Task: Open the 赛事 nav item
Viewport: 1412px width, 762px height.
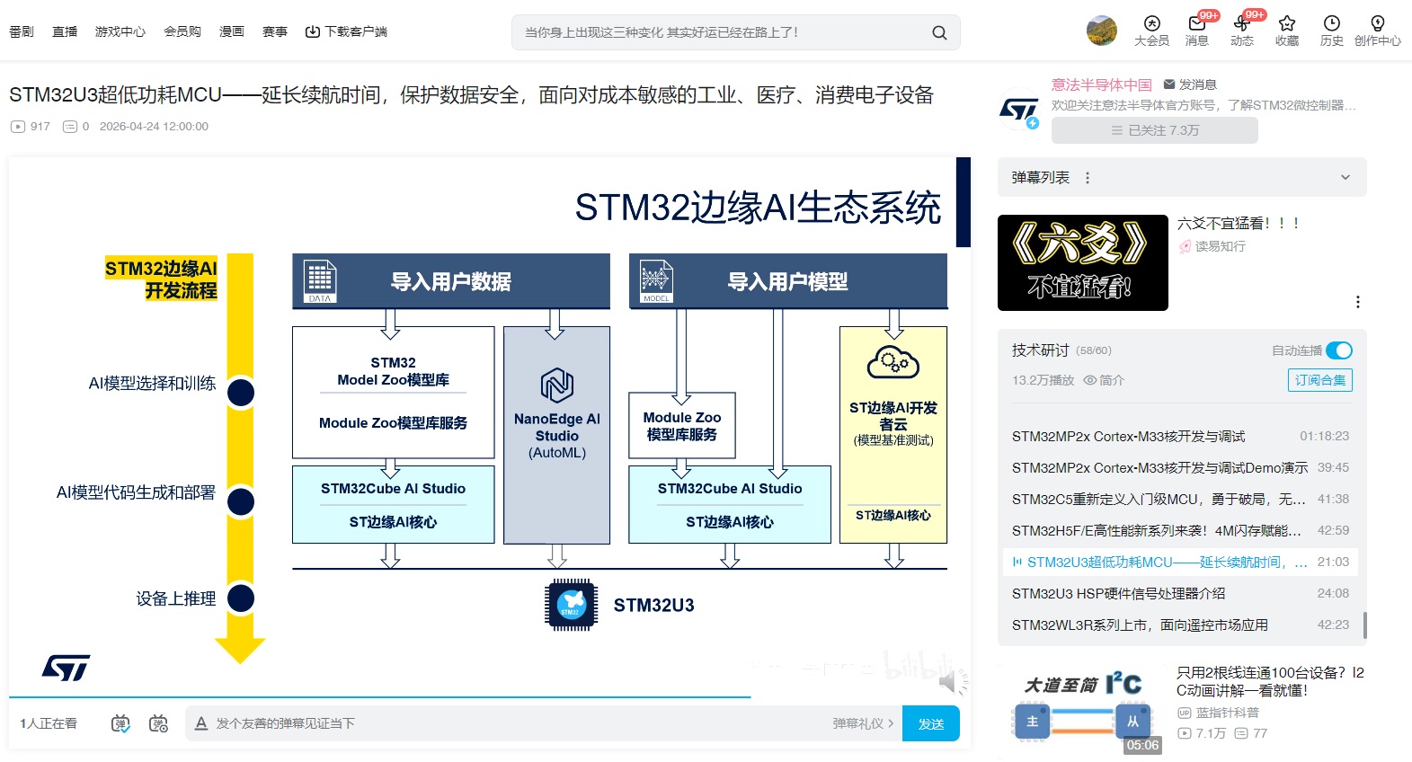Action: coord(275,31)
